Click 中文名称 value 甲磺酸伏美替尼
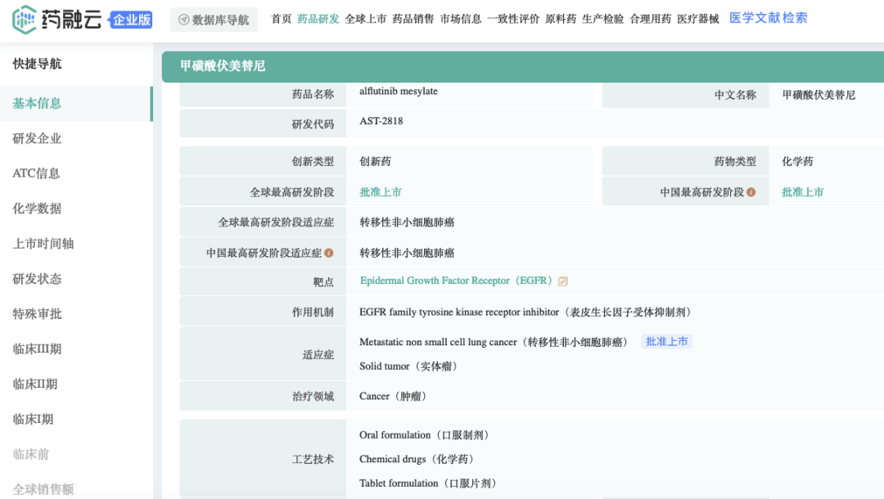 pos(819,95)
